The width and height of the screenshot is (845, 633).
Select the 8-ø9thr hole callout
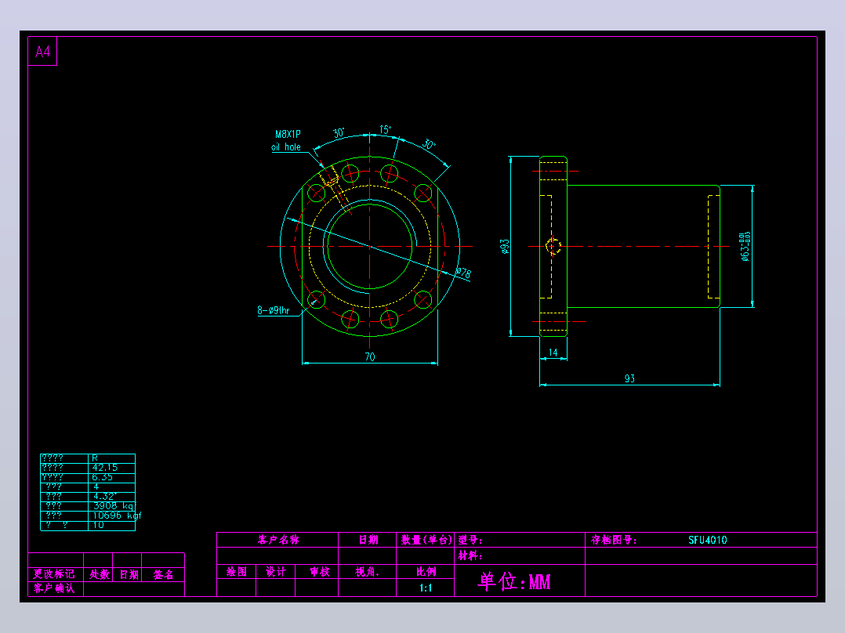pos(274,310)
